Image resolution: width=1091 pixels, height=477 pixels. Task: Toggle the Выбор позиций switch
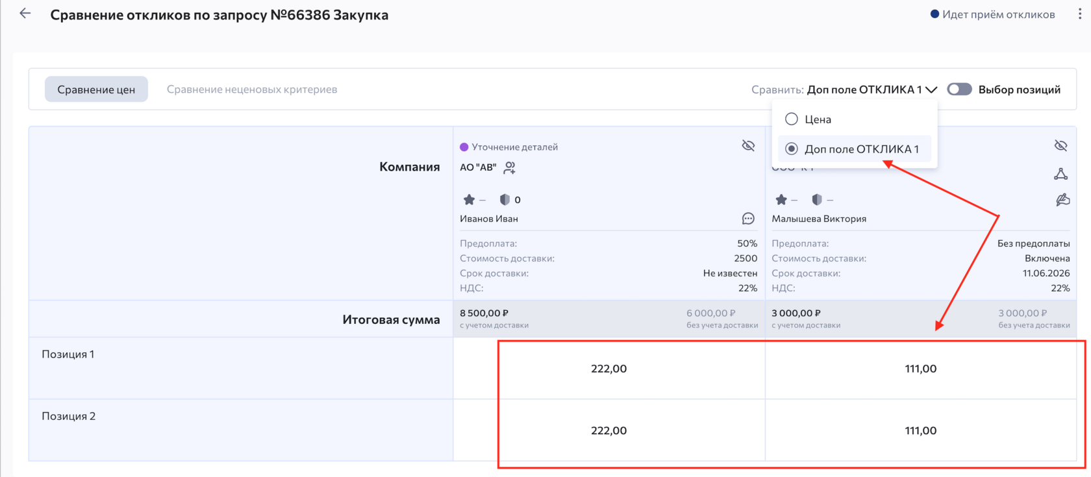[959, 89]
